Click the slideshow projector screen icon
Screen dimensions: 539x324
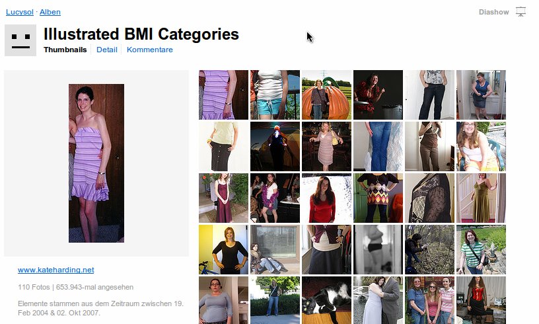[x=521, y=12]
